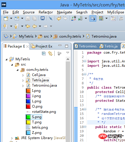This screenshot has height=142, width=125.
Task: Open the Search menu
Action: [82, 12]
